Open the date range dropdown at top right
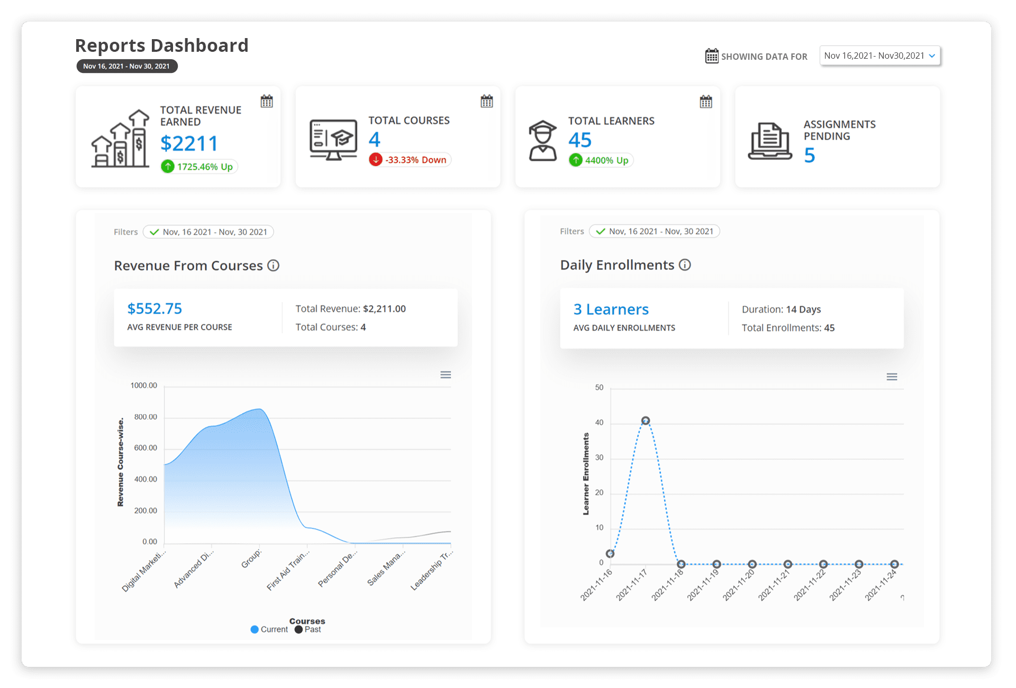 tap(879, 56)
